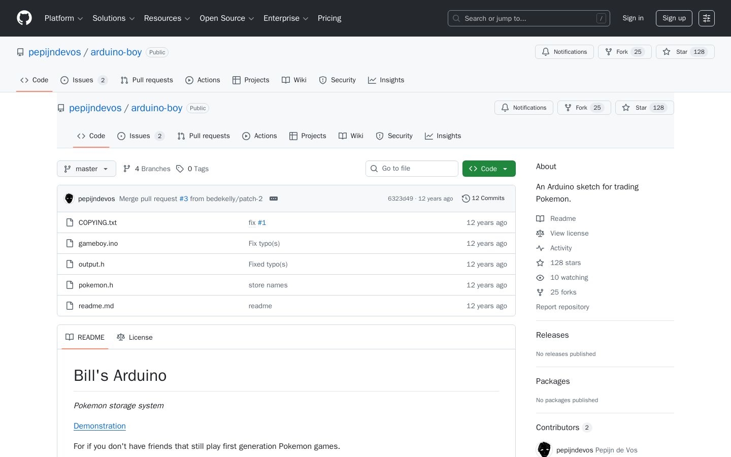Open the pepijndevos author name in commit bar
Screen dimensions: 731x457
pyautogui.click(x=96, y=199)
